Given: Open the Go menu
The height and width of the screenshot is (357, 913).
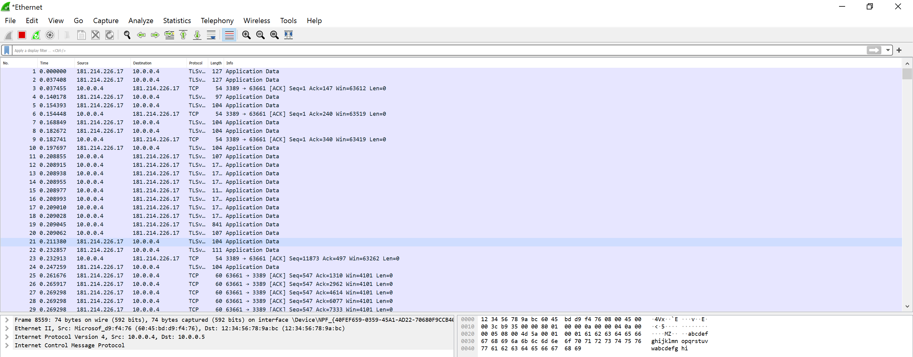Looking at the screenshot, I should point(78,21).
